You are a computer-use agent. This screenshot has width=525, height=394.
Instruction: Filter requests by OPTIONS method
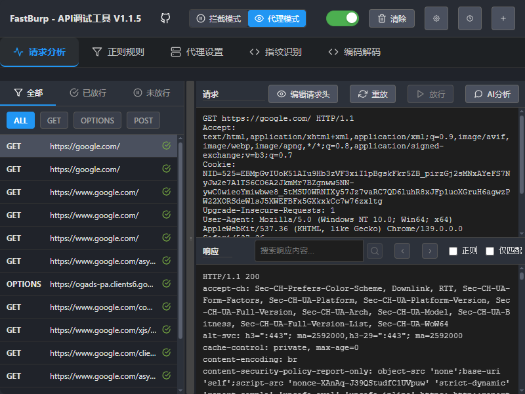coord(97,120)
